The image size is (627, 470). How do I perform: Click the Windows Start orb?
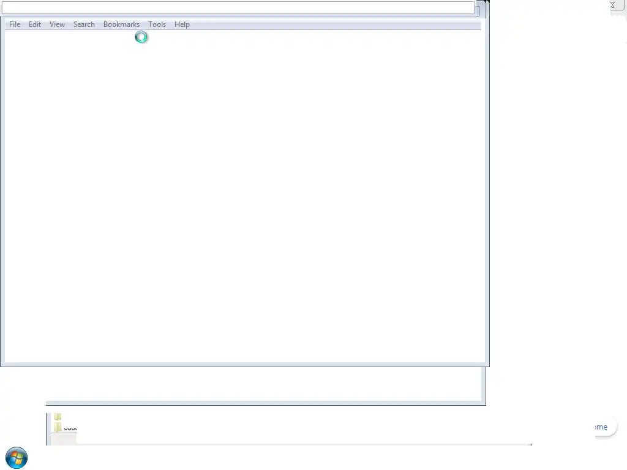(17, 458)
